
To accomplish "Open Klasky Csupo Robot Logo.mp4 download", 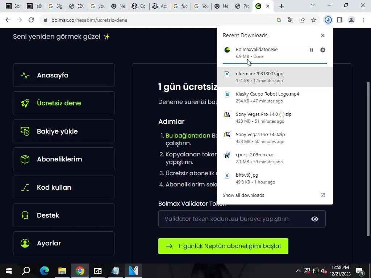I will [275, 97].
